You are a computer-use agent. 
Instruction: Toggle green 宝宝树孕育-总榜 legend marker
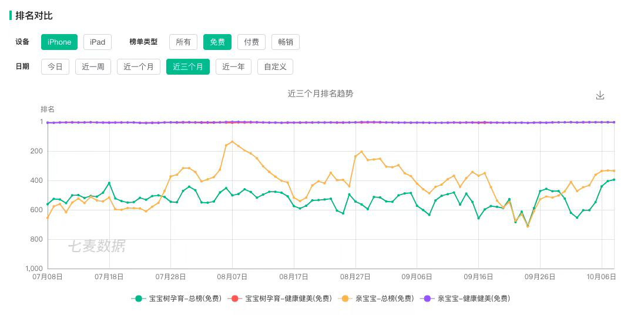[x=139, y=299]
